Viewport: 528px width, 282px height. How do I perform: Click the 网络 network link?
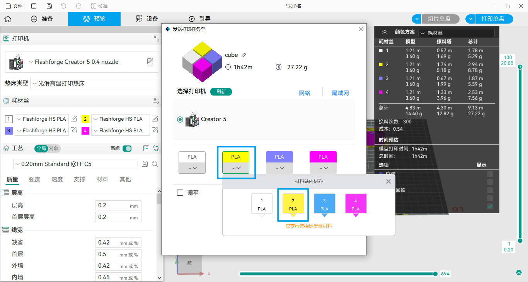(x=305, y=93)
